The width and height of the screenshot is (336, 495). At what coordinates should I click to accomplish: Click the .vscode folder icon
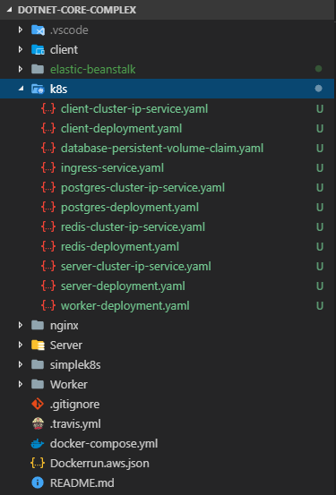click(38, 30)
